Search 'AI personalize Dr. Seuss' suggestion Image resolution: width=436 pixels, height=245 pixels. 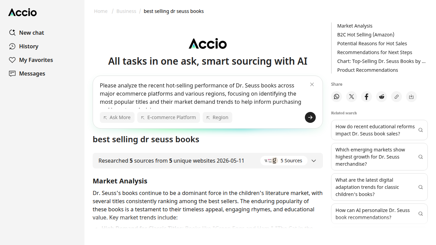(379, 214)
